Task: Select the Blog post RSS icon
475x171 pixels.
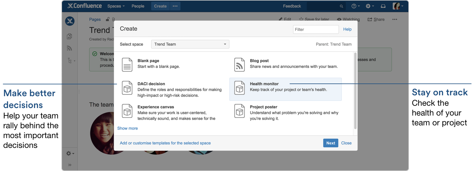Action: point(239,64)
